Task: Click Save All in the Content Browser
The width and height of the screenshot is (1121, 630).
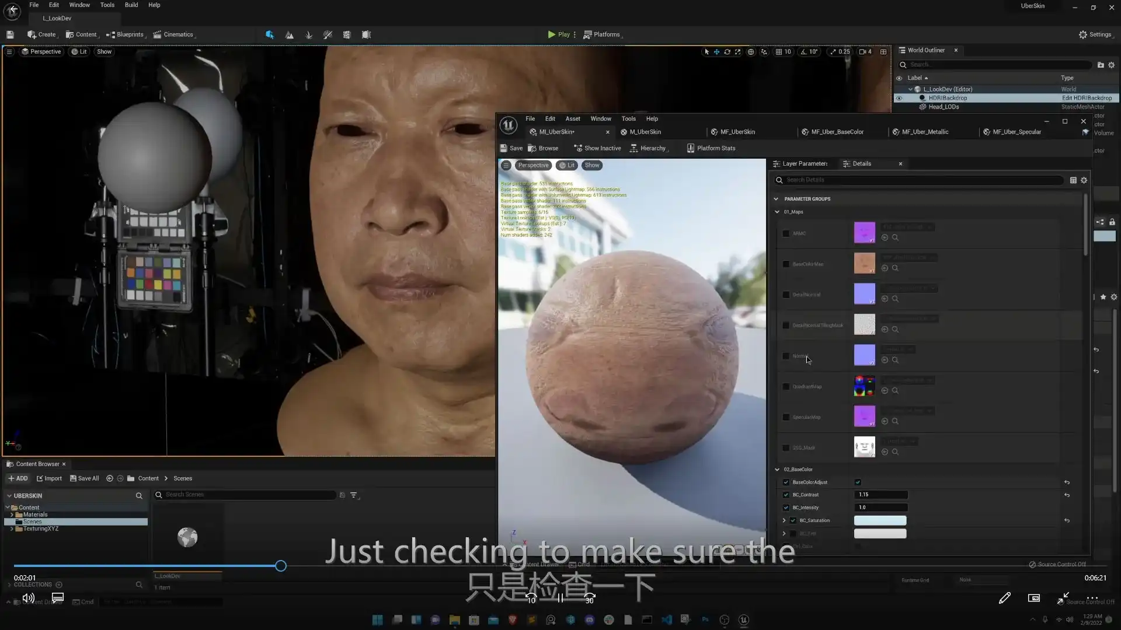Action: pyautogui.click(x=84, y=478)
